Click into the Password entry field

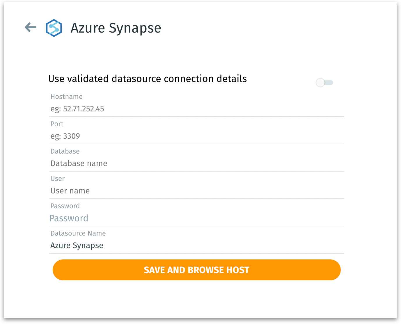click(196, 218)
